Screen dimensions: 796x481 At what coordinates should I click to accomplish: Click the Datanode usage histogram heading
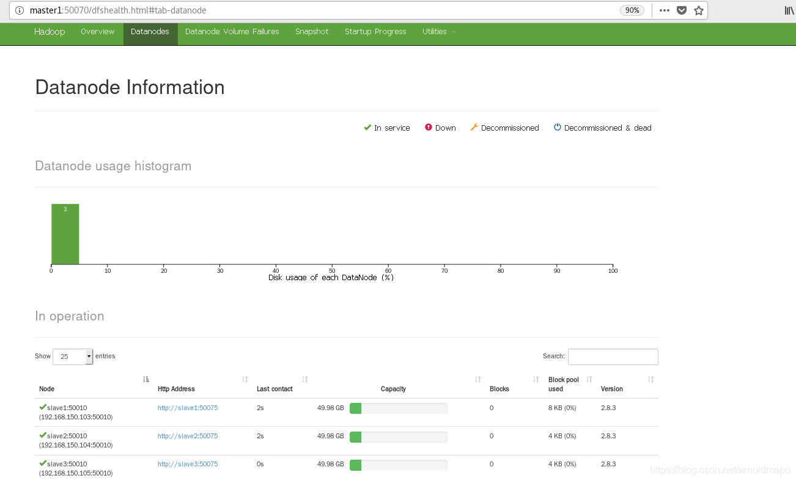[113, 166]
